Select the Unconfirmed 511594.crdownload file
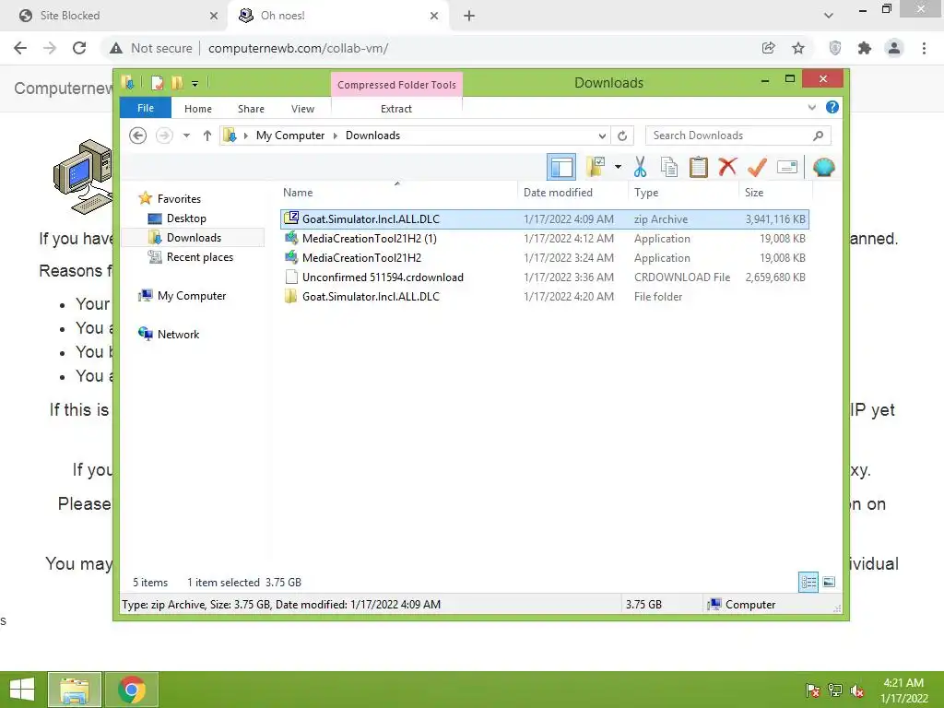Image resolution: width=944 pixels, height=708 pixels. click(544, 277)
